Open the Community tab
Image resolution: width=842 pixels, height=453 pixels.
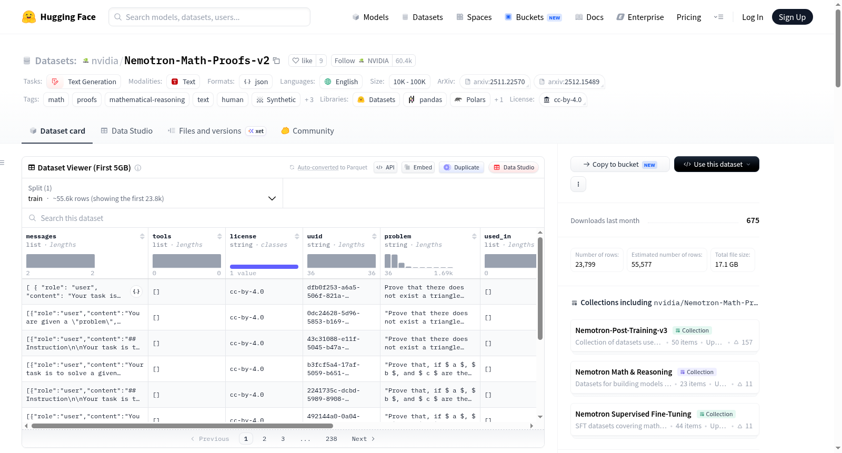click(307, 130)
